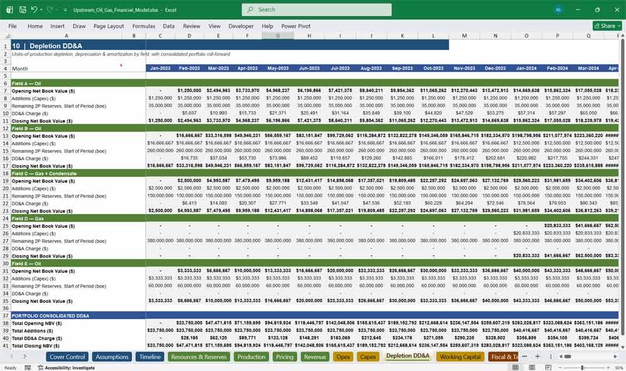Switch to Page Break Preview icon

coord(548,367)
